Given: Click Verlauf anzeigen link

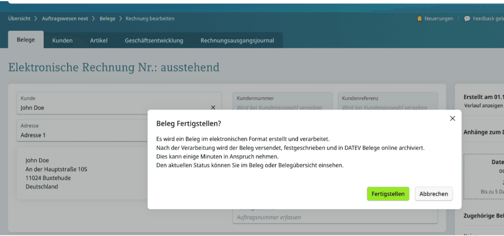Looking at the screenshot, I should coord(483,106).
